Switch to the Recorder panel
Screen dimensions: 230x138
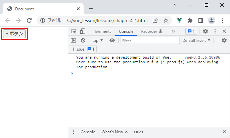pyautogui.click(x=151, y=31)
